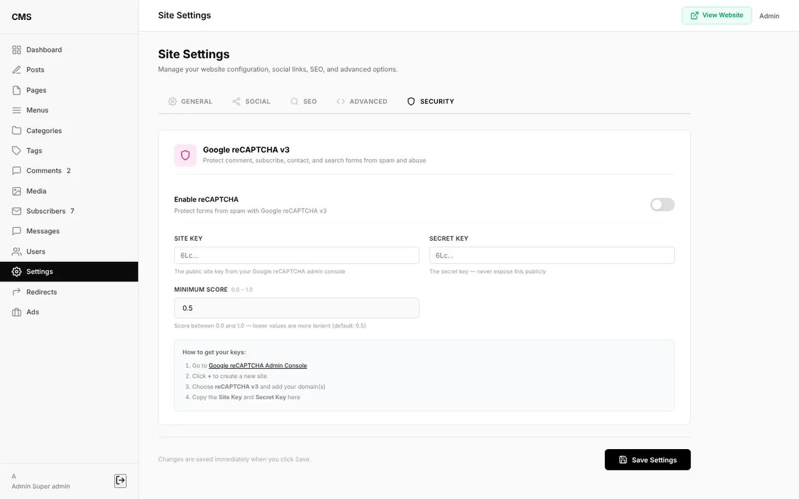The width and height of the screenshot is (799, 499).
Task: Click the Comments speech bubble icon
Action: pyautogui.click(x=17, y=171)
